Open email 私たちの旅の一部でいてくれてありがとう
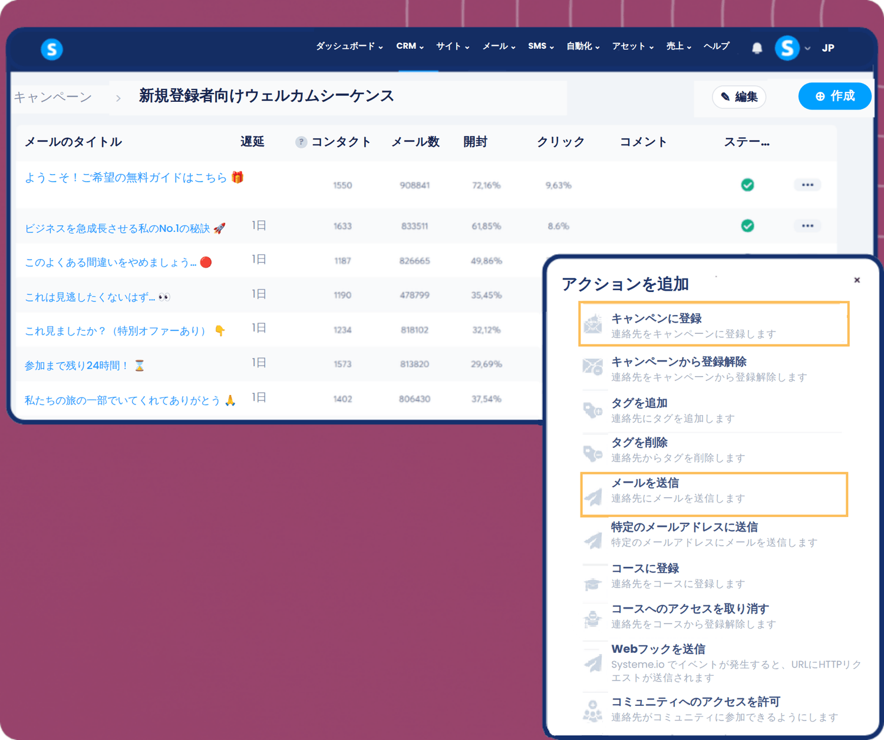The height and width of the screenshot is (740, 884). pos(130,400)
